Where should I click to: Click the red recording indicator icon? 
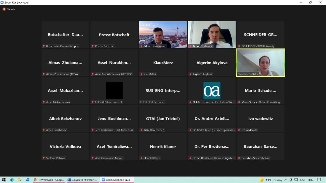[x=4, y=9]
